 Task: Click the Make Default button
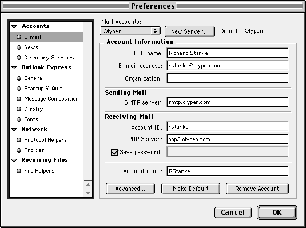point(190,189)
